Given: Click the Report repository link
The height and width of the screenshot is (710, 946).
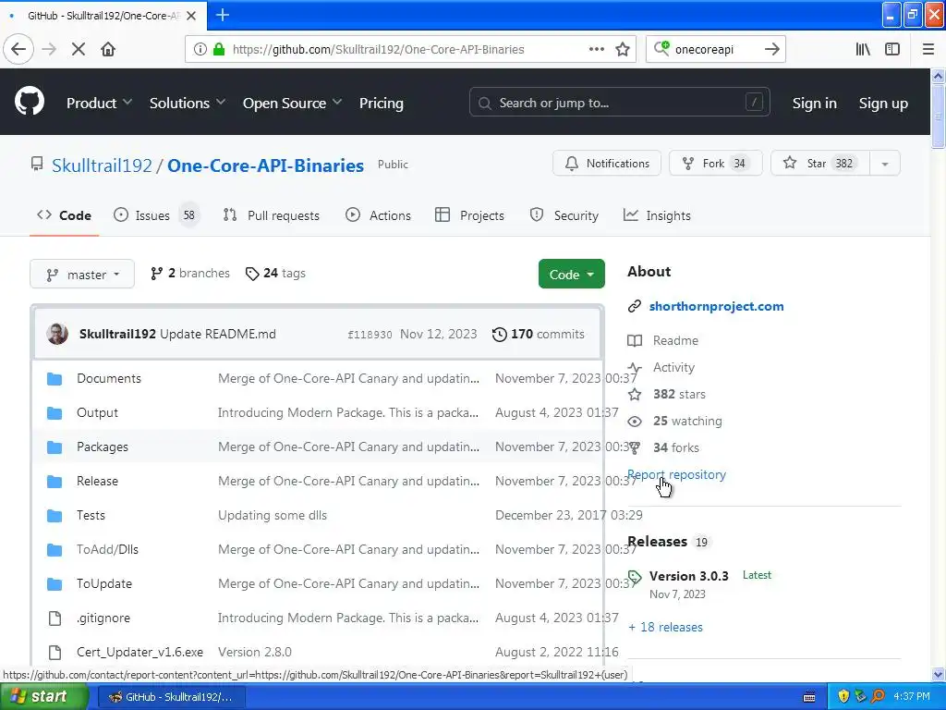Looking at the screenshot, I should tap(676, 475).
